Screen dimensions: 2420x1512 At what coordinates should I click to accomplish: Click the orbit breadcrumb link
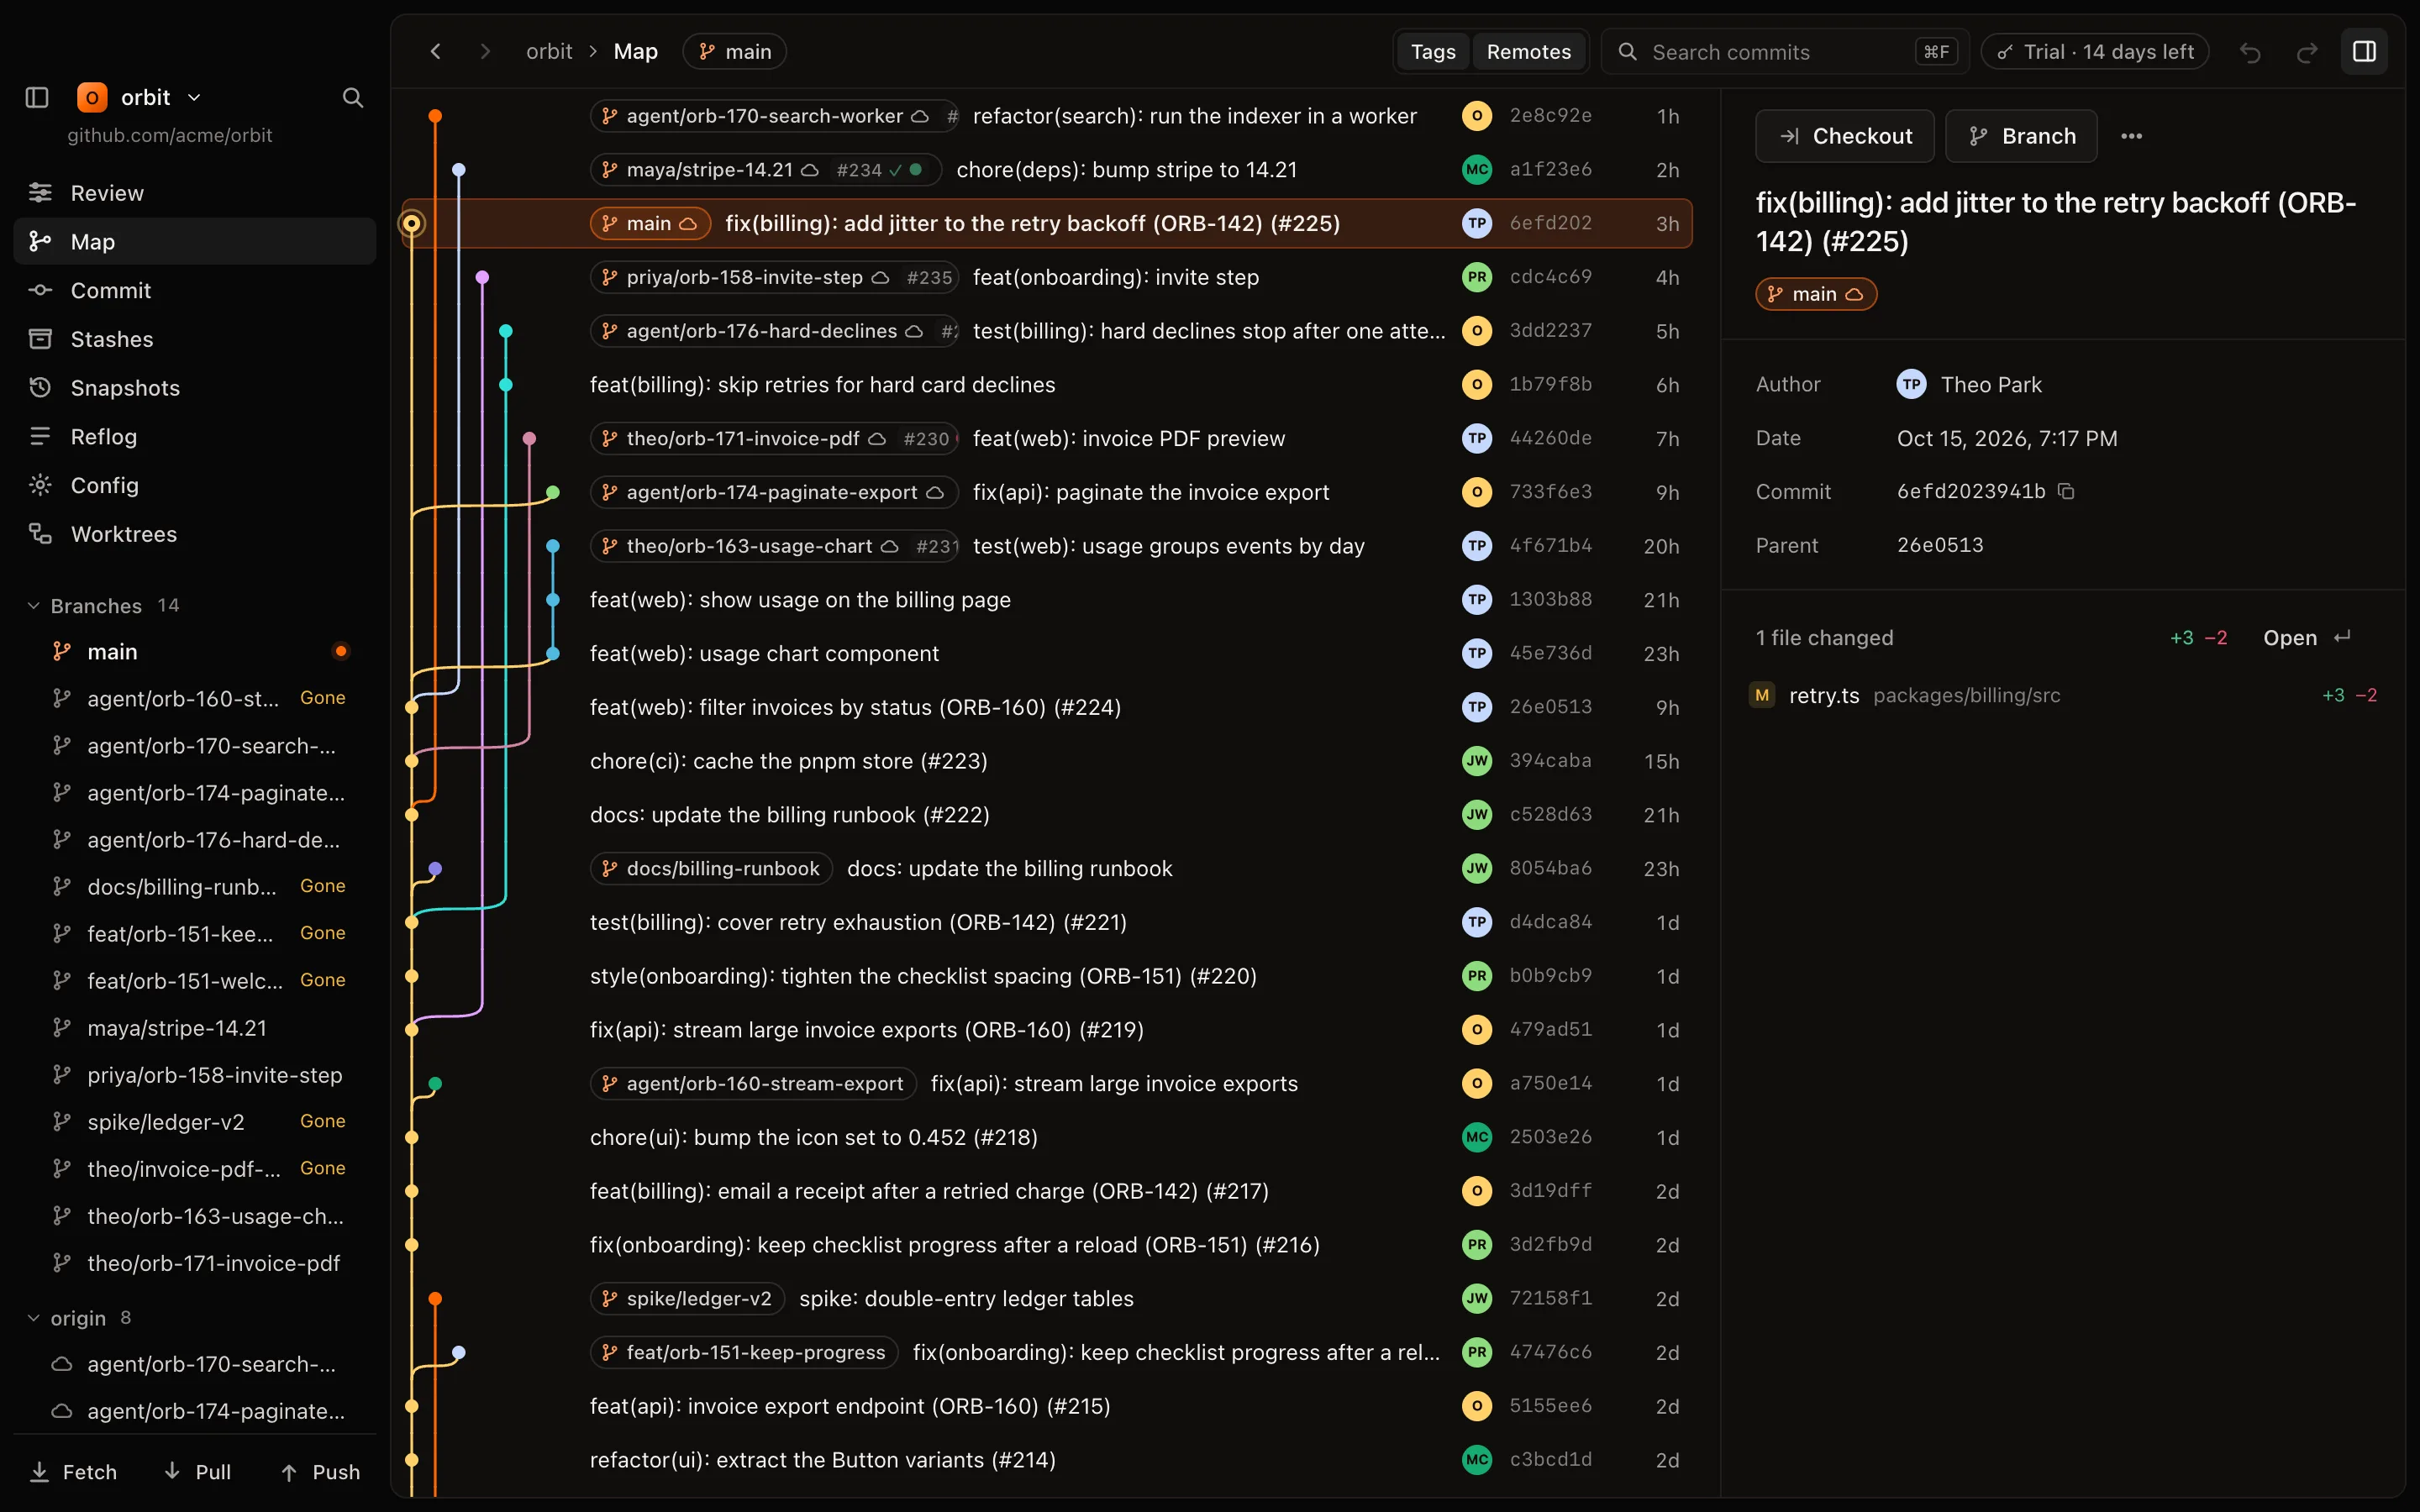(x=549, y=51)
